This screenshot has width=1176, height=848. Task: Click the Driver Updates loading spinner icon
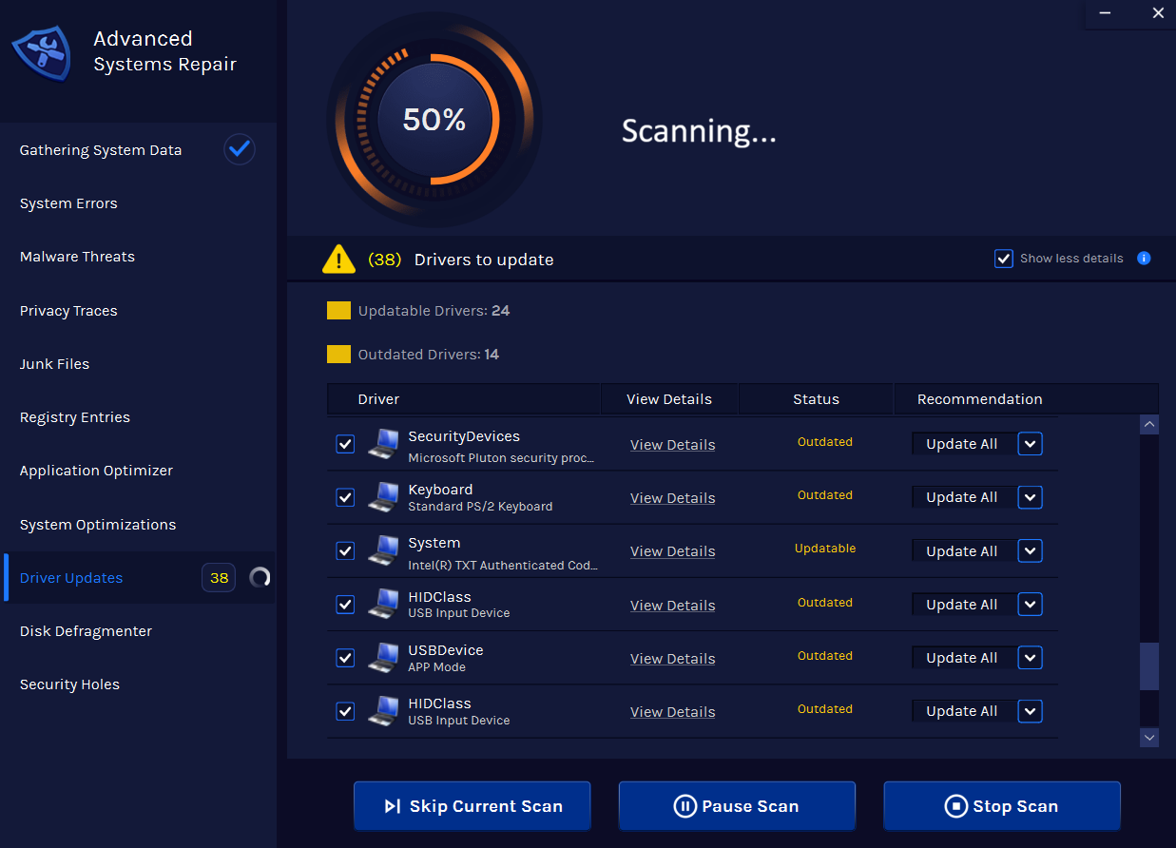click(260, 577)
